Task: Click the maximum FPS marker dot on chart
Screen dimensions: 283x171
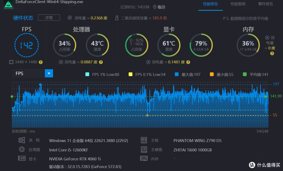Action: click(40, 85)
